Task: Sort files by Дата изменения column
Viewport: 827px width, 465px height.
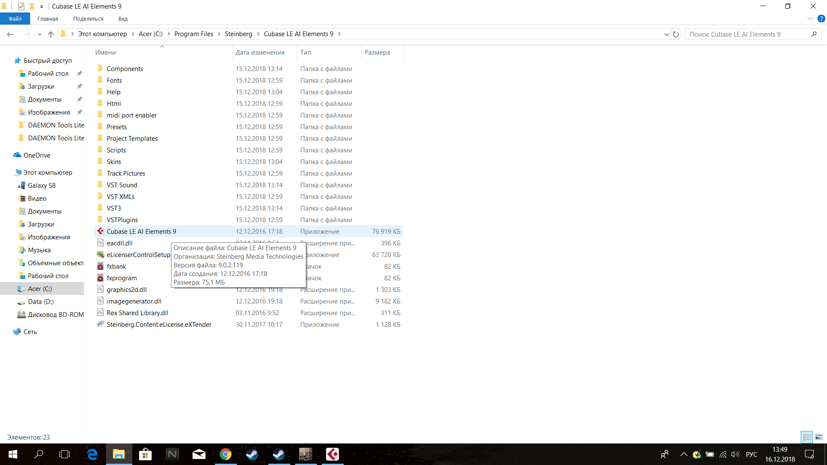Action: point(260,52)
